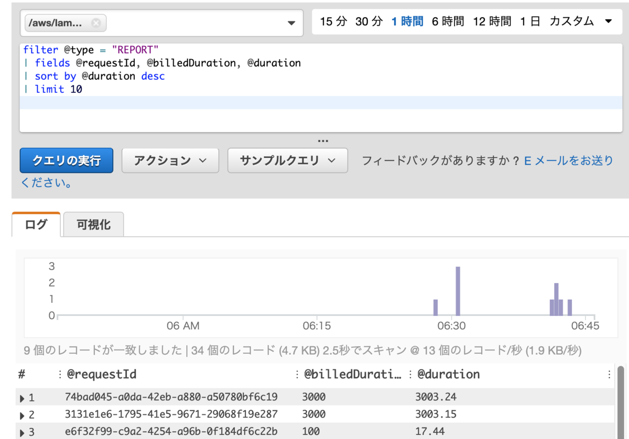
Task: Click the column handle after @duration
Action: (x=609, y=375)
